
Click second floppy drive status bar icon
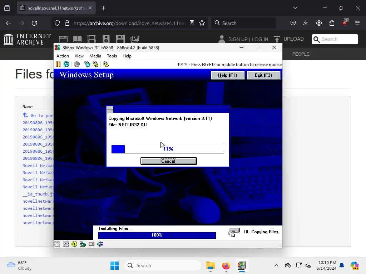(x=66, y=244)
